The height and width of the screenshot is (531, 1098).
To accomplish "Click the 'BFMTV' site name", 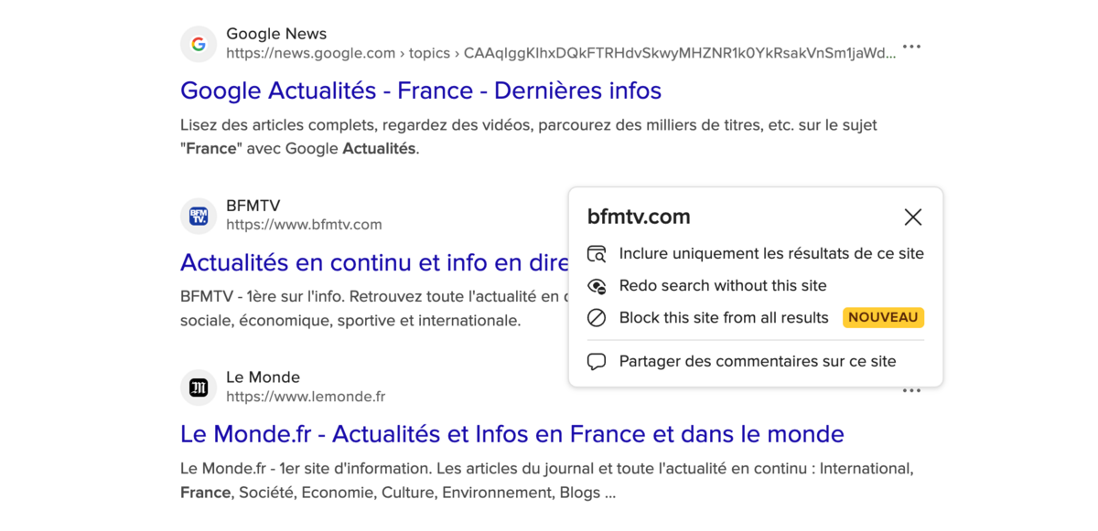I will tap(253, 206).
